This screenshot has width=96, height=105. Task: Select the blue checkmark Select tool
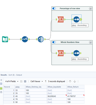[x=25, y=39]
